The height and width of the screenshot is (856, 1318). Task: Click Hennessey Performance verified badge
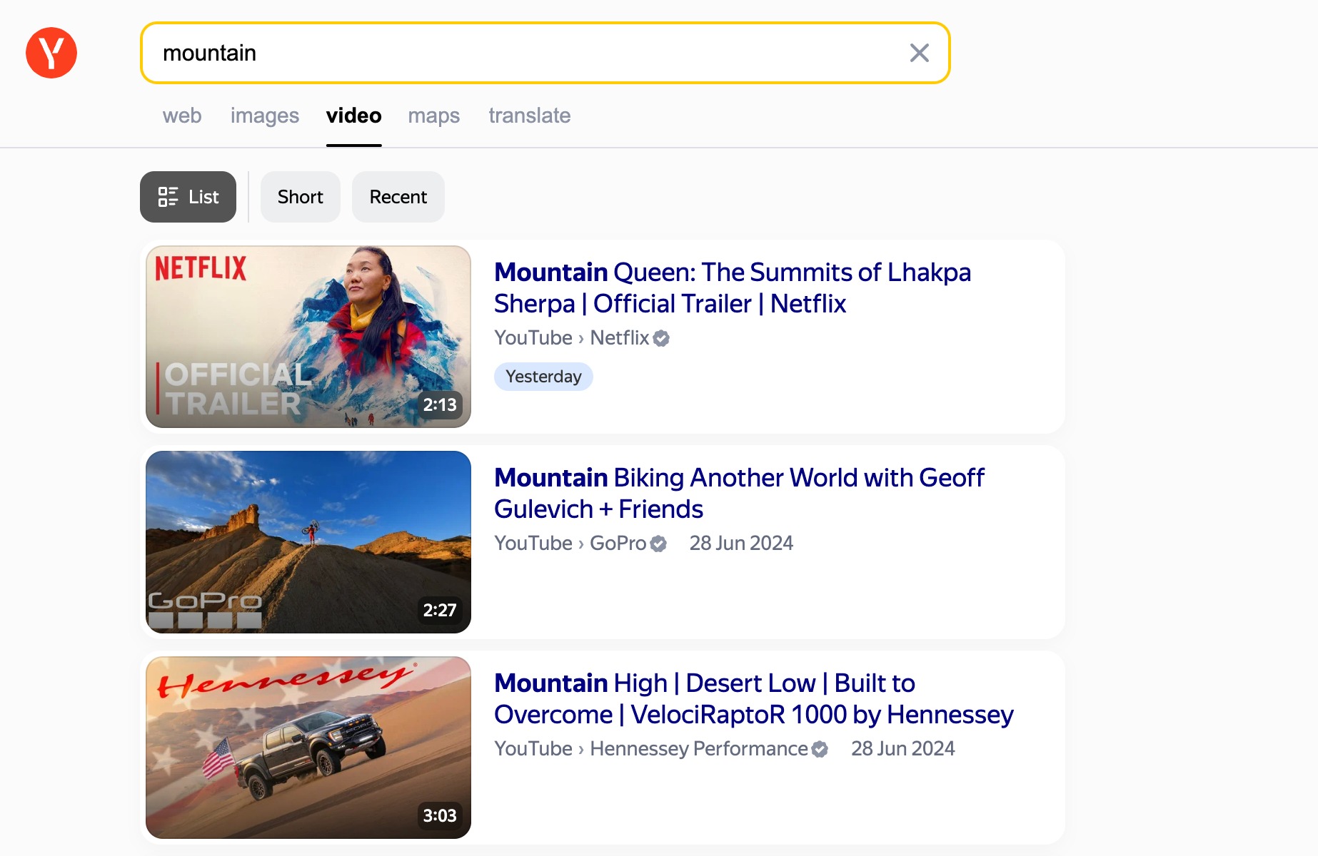pos(820,749)
